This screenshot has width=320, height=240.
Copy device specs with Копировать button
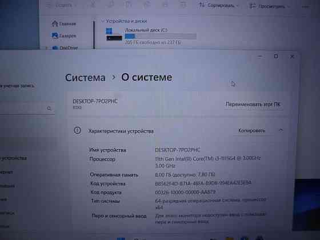[251, 130]
